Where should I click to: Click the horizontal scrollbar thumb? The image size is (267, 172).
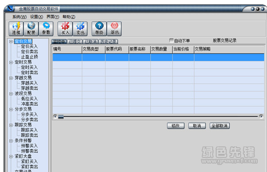click(x=61, y=116)
